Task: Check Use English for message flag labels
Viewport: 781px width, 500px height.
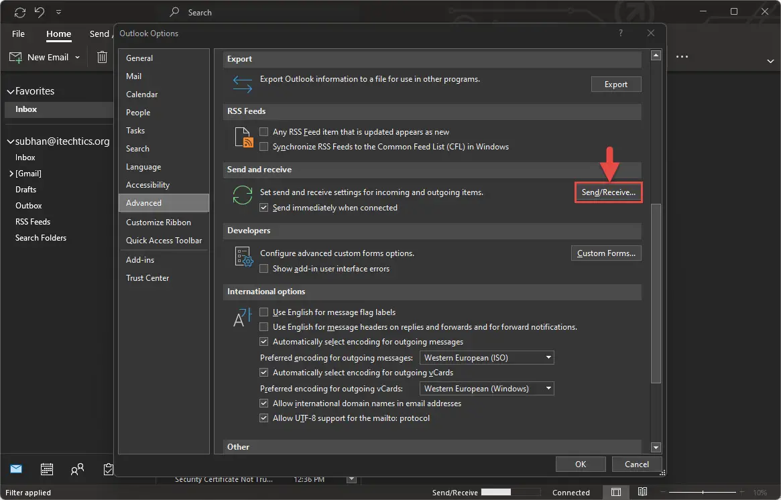Action: pos(264,312)
